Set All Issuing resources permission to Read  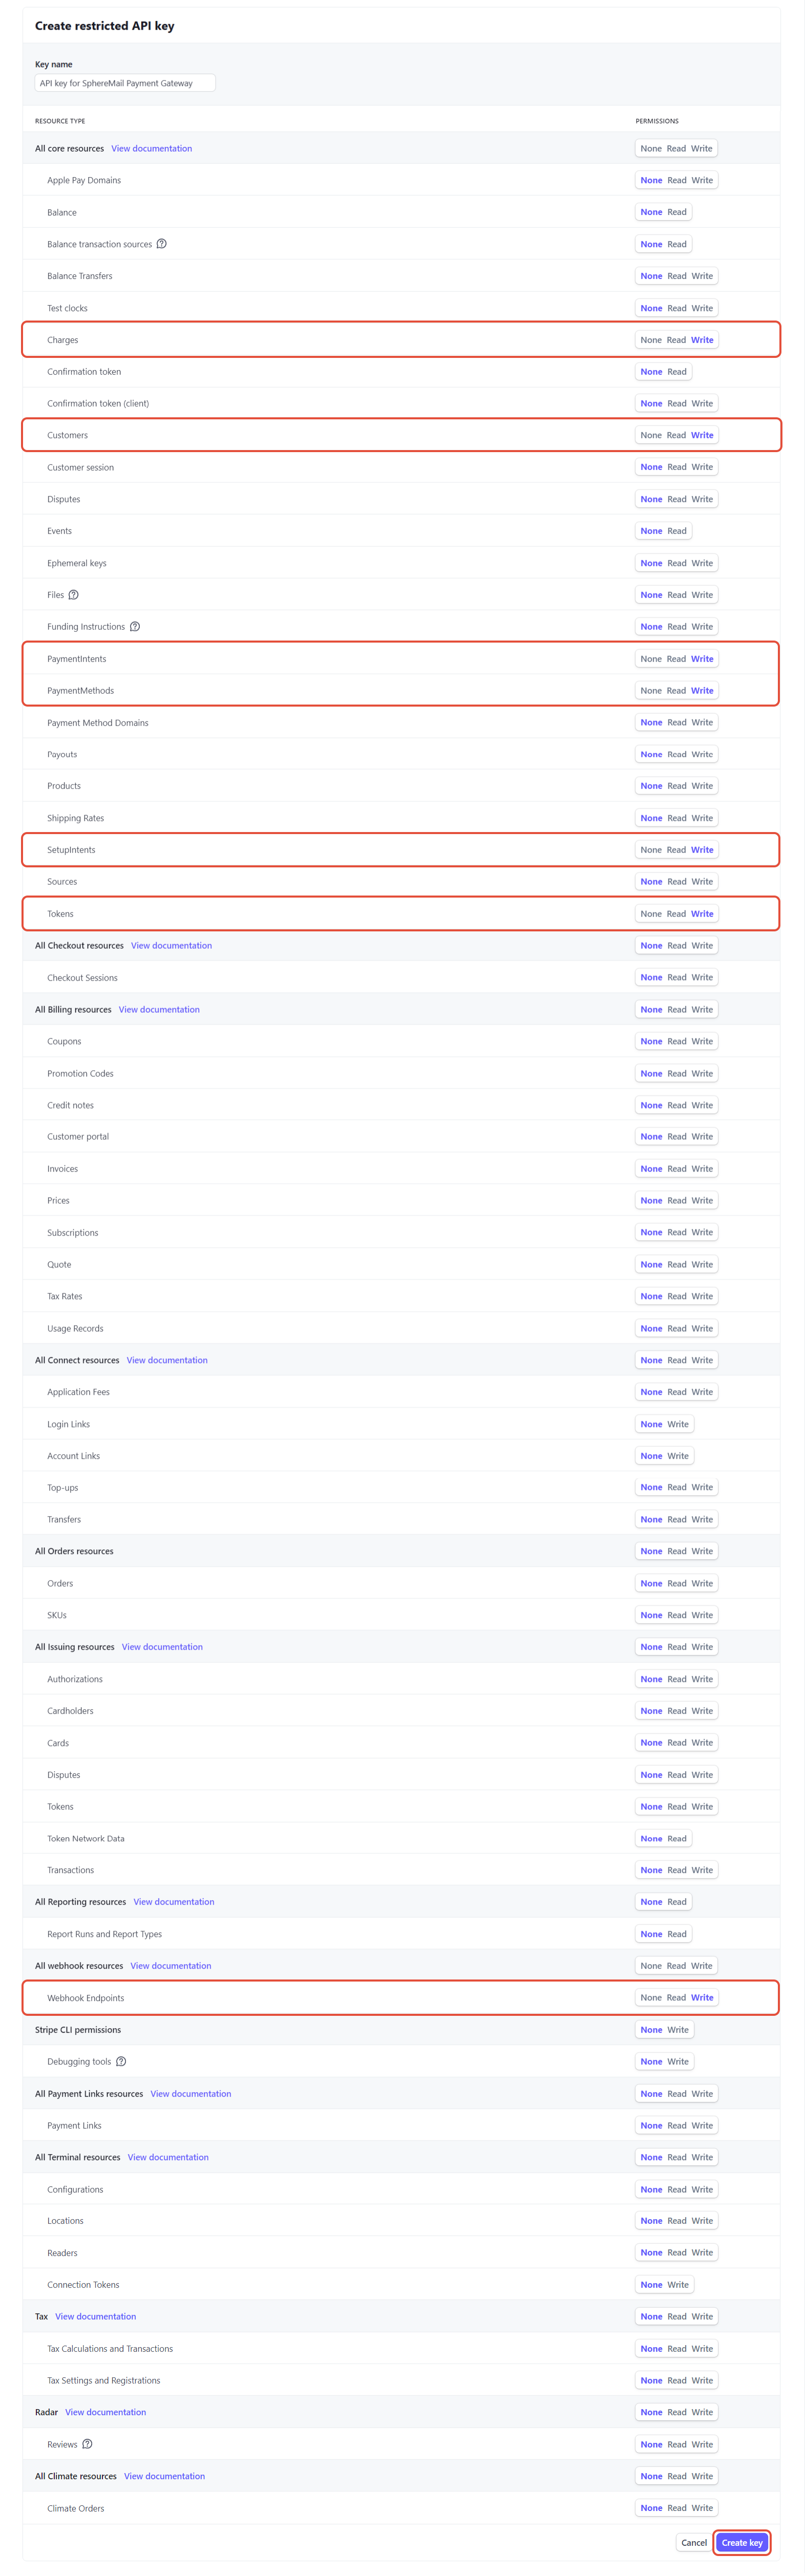tap(677, 1647)
